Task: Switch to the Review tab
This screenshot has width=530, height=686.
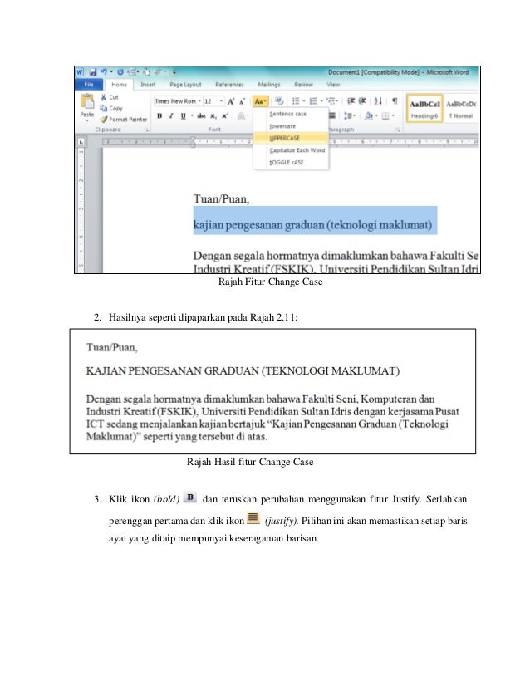Action: (303, 85)
